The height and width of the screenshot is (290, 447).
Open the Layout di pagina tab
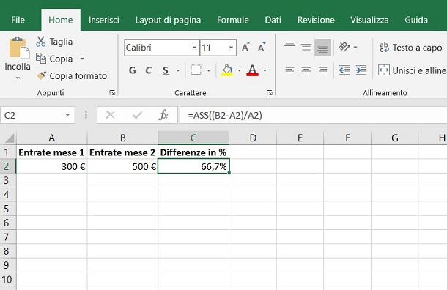[168, 20]
